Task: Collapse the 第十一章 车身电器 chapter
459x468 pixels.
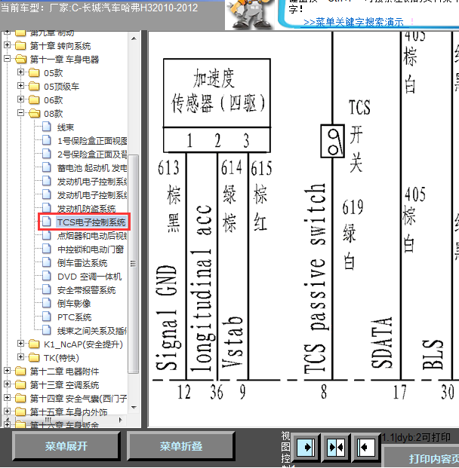Action: pos(7,59)
